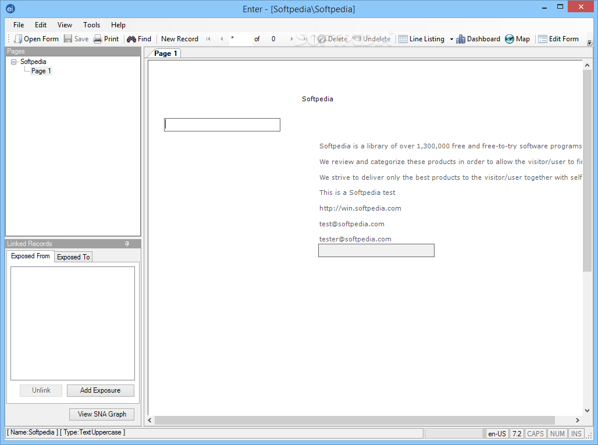Select Page 1 in the Pages tree
Image resolution: width=598 pixels, height=445 pixels.
(x=41, y=71)
